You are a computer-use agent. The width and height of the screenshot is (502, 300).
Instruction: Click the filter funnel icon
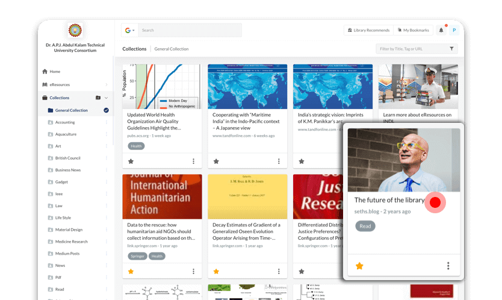(x=451, y=49)
